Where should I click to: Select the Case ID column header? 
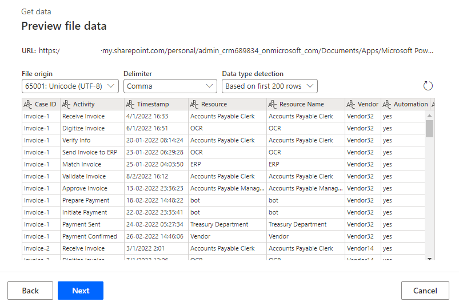click(x=41, y=104)
